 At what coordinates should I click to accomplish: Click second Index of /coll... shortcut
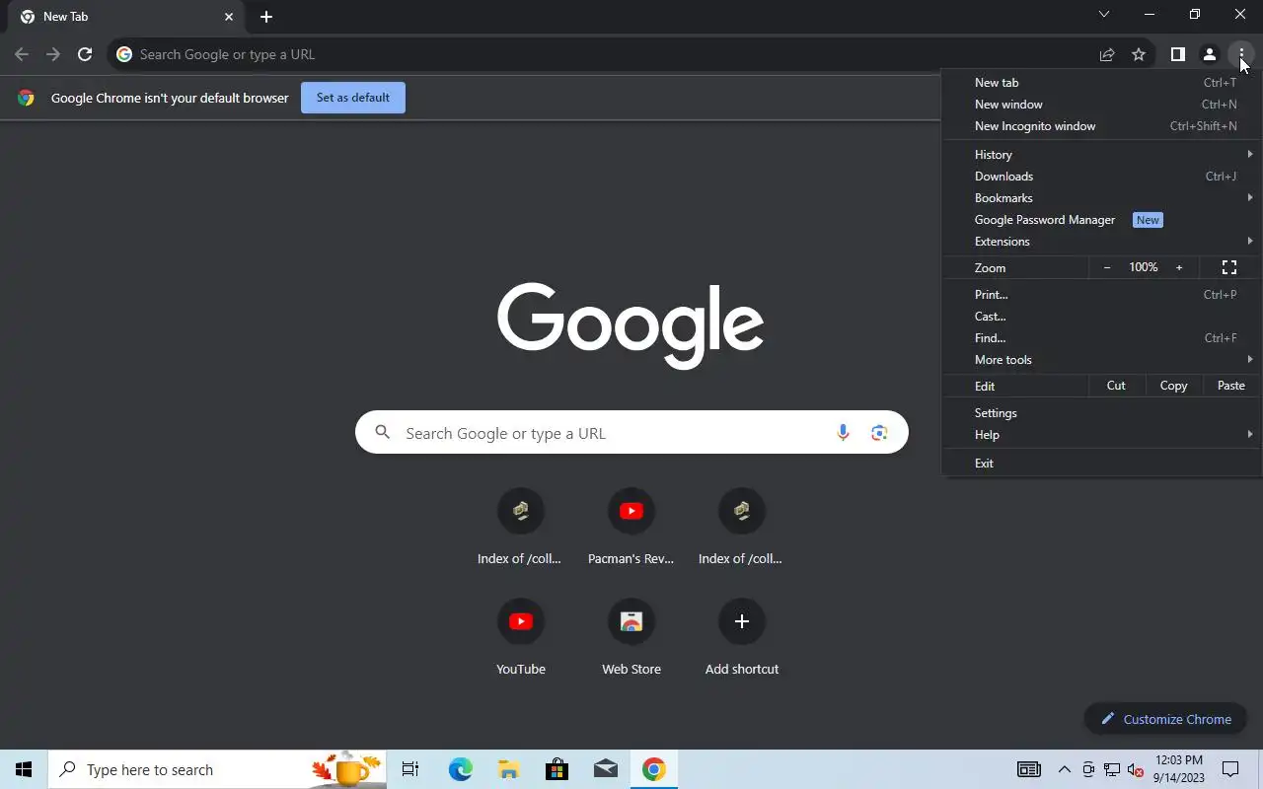pyautogui.click(x=741, y=528)
